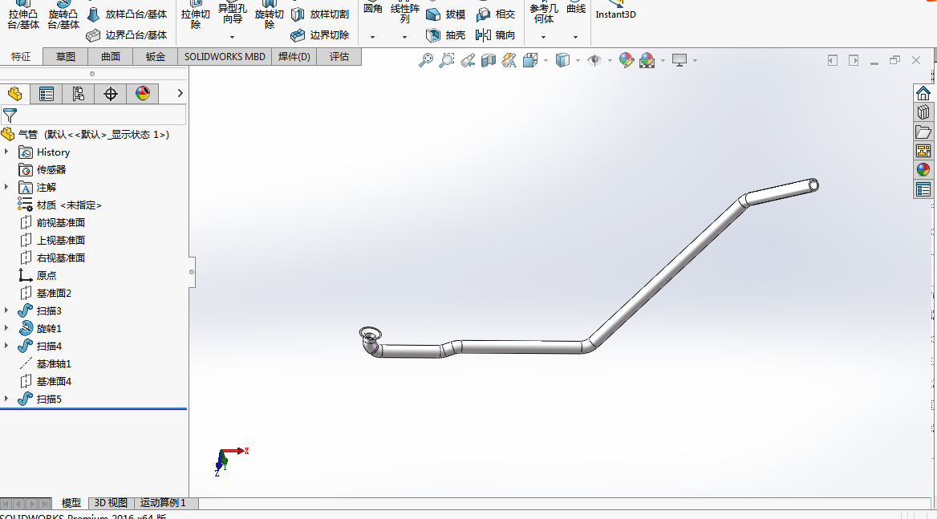The width and height of the screenshot is (937, 519).
Task: Expand the History folder
Action: (6, 152)
